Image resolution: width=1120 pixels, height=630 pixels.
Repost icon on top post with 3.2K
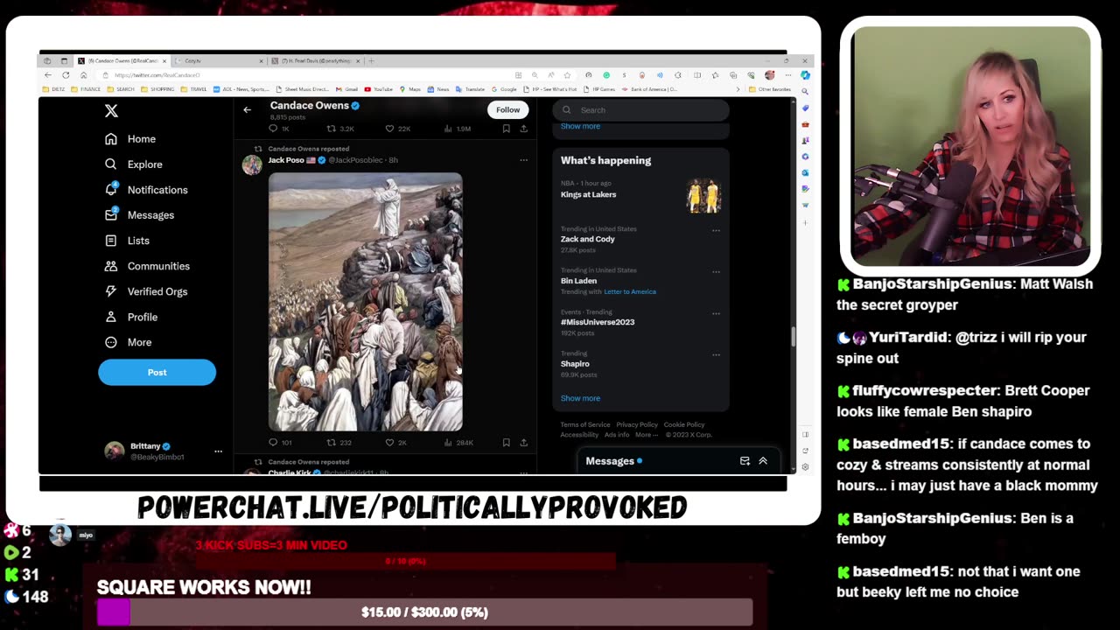tap(331, 129)
